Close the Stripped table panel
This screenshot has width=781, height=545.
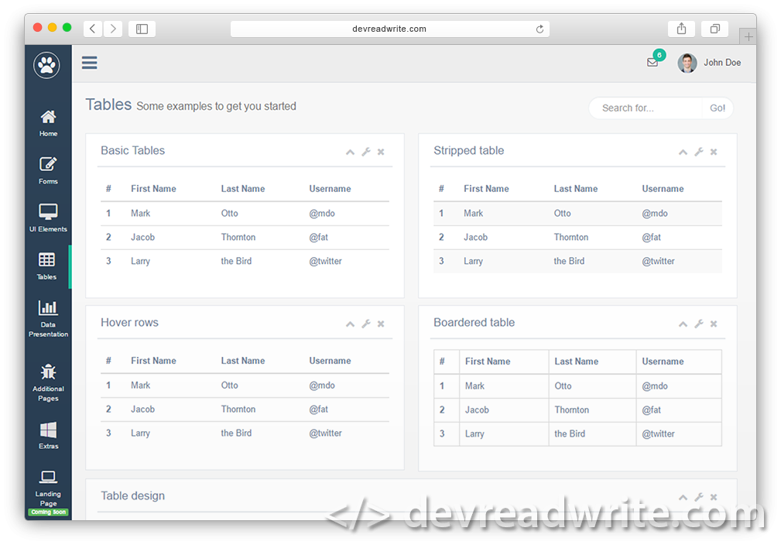(714, 152)
